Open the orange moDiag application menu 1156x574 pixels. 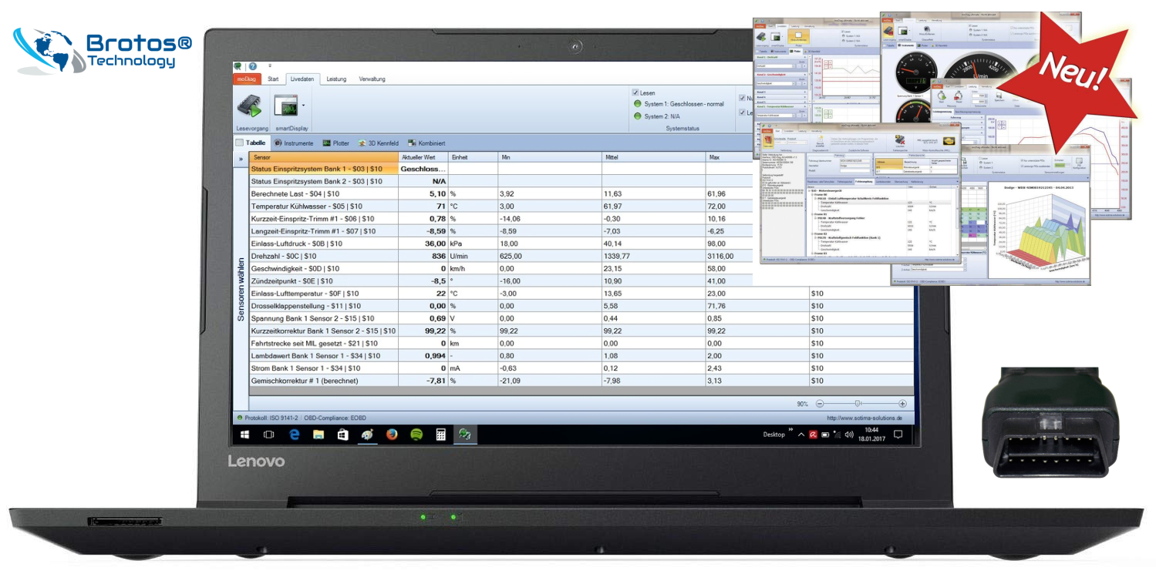tap(246, 79)
